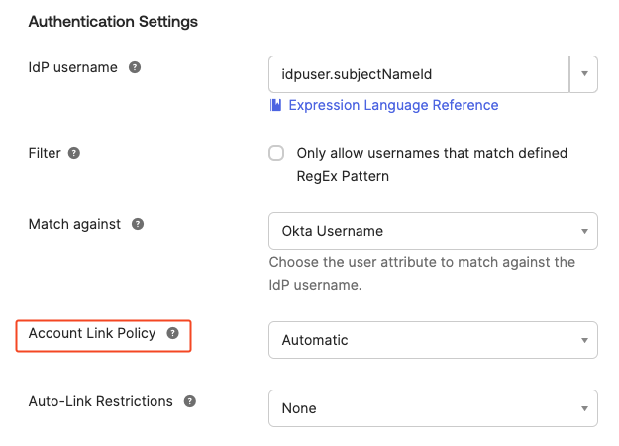Image resolution: width=619 pixels, height=446 pixels.
Task: Click the IdP username label text
Action: coord(73,68)
